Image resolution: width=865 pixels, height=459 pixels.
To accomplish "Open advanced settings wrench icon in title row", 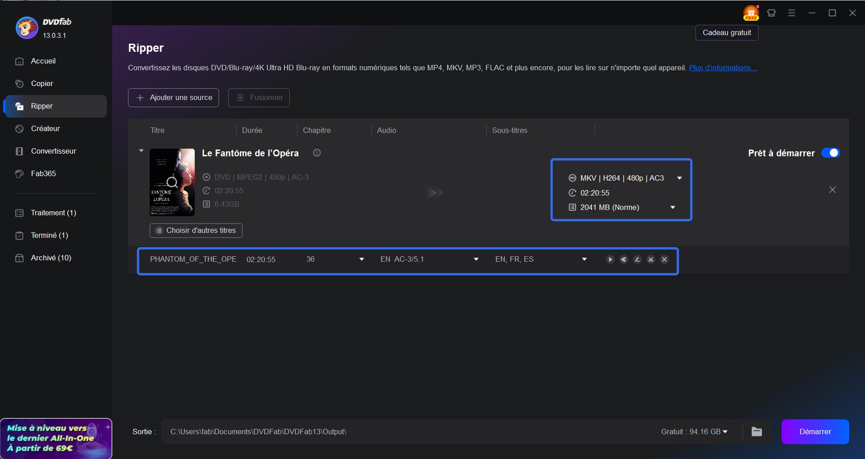I will 623,259.
